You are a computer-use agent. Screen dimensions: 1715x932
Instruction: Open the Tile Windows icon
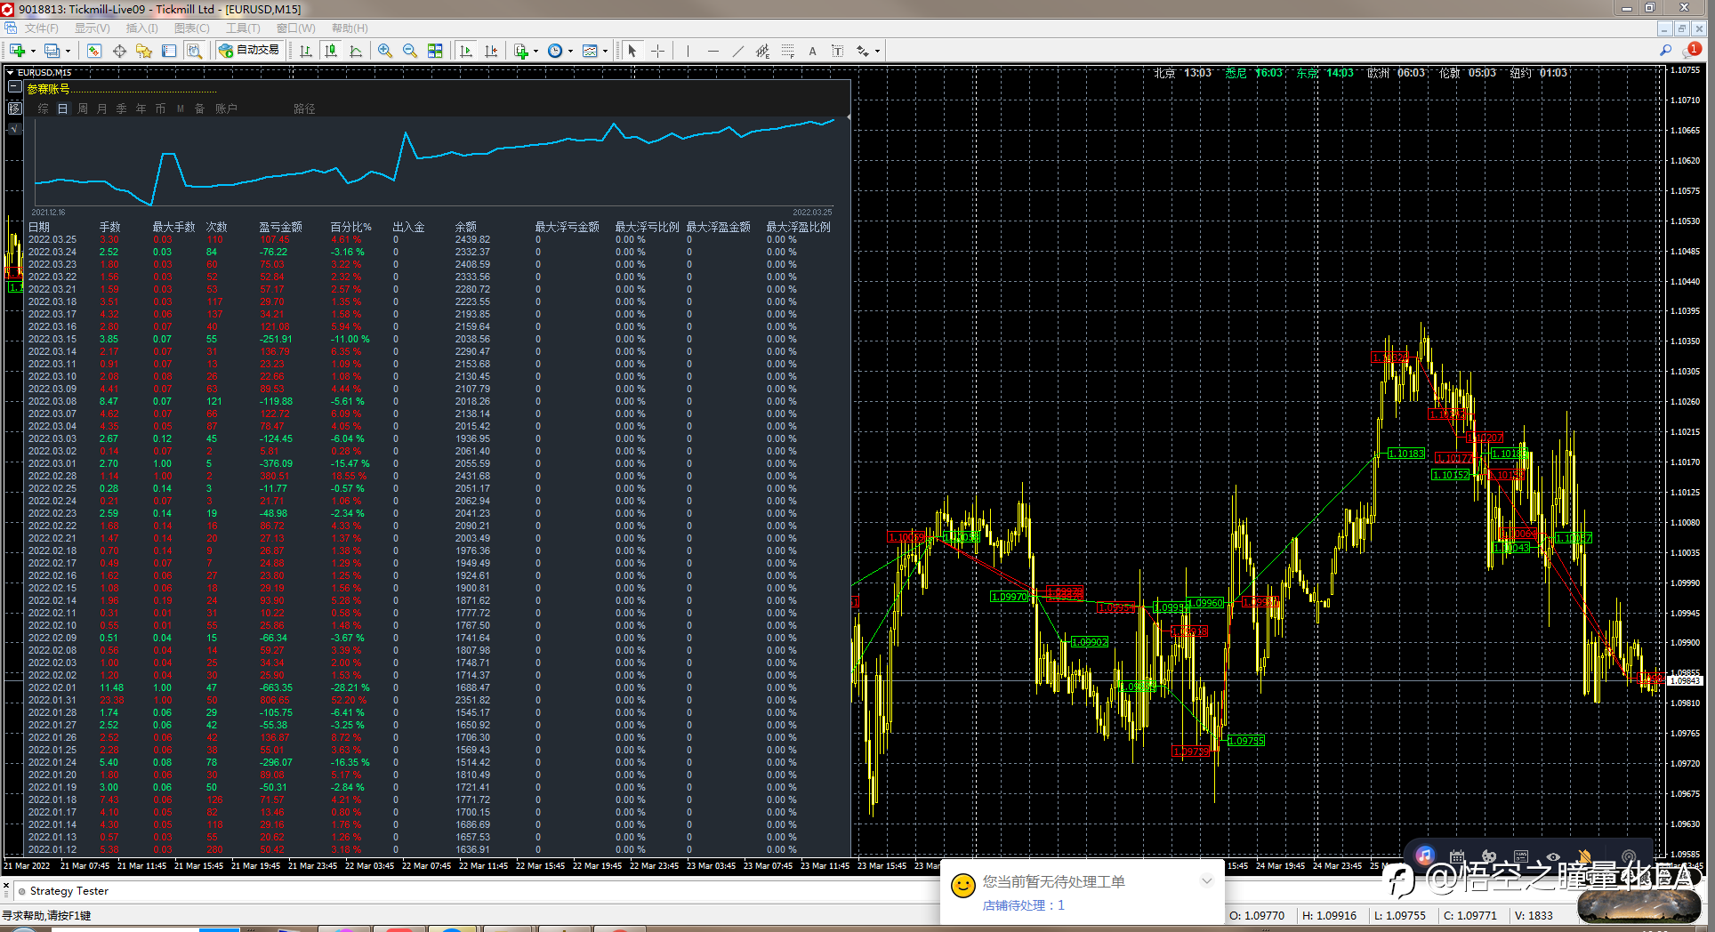(x=435, y=51)
